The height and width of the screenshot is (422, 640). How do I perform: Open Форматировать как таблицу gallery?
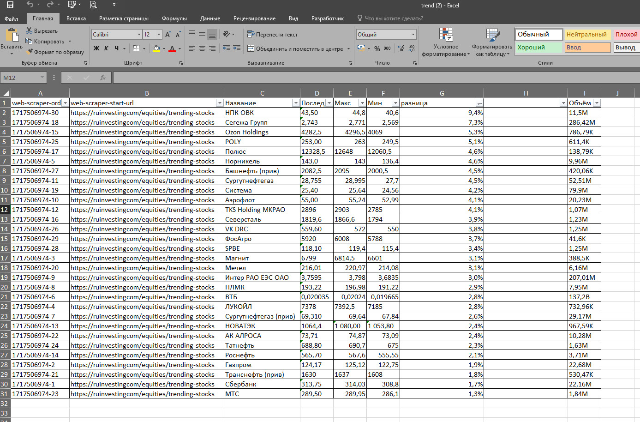492,42
